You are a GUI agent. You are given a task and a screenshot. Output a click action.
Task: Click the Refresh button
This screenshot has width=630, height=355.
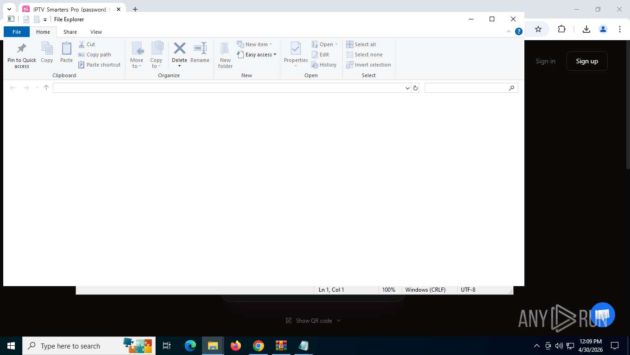click(x=416, y=88)
